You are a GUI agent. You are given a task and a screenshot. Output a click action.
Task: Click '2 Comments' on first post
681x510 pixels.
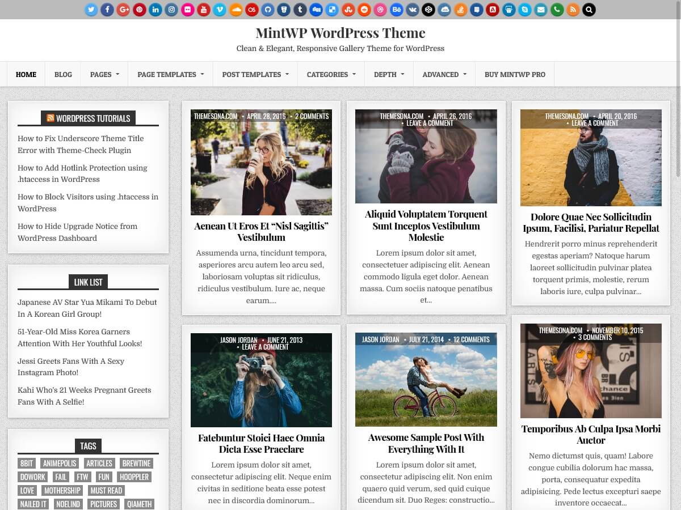pos(312,116)
